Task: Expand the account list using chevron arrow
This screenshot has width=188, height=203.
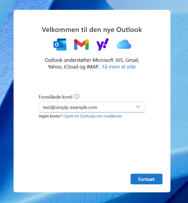Action: coord(138,107)
